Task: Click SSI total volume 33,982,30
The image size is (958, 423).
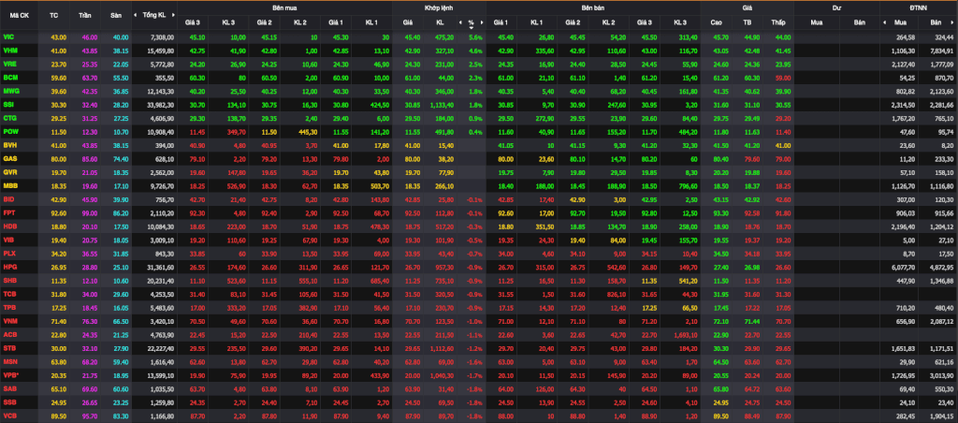Action: point(161,105)
